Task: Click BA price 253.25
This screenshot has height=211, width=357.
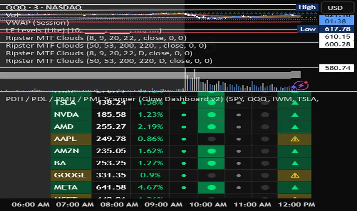Action: coord(111,163)
